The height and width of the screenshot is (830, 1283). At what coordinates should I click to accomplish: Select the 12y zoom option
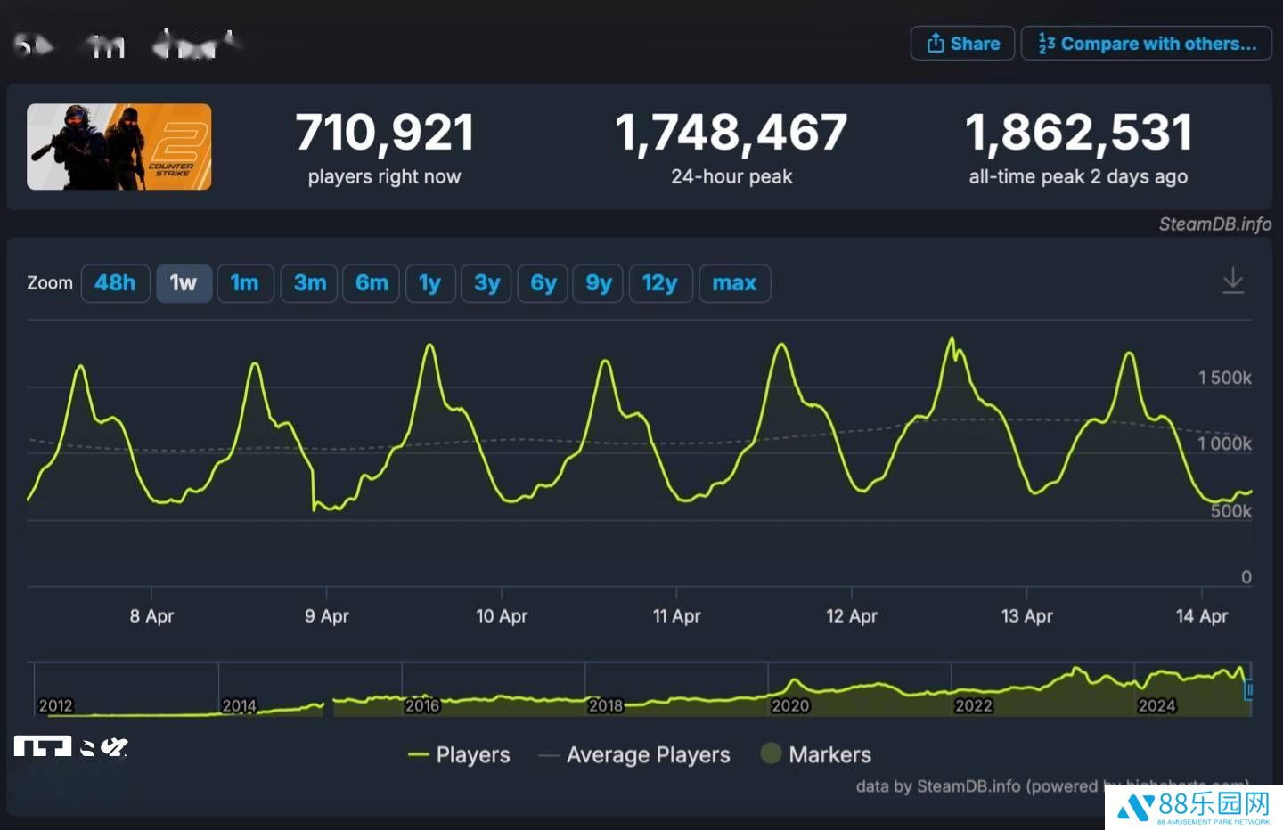[x=660, y=282]
